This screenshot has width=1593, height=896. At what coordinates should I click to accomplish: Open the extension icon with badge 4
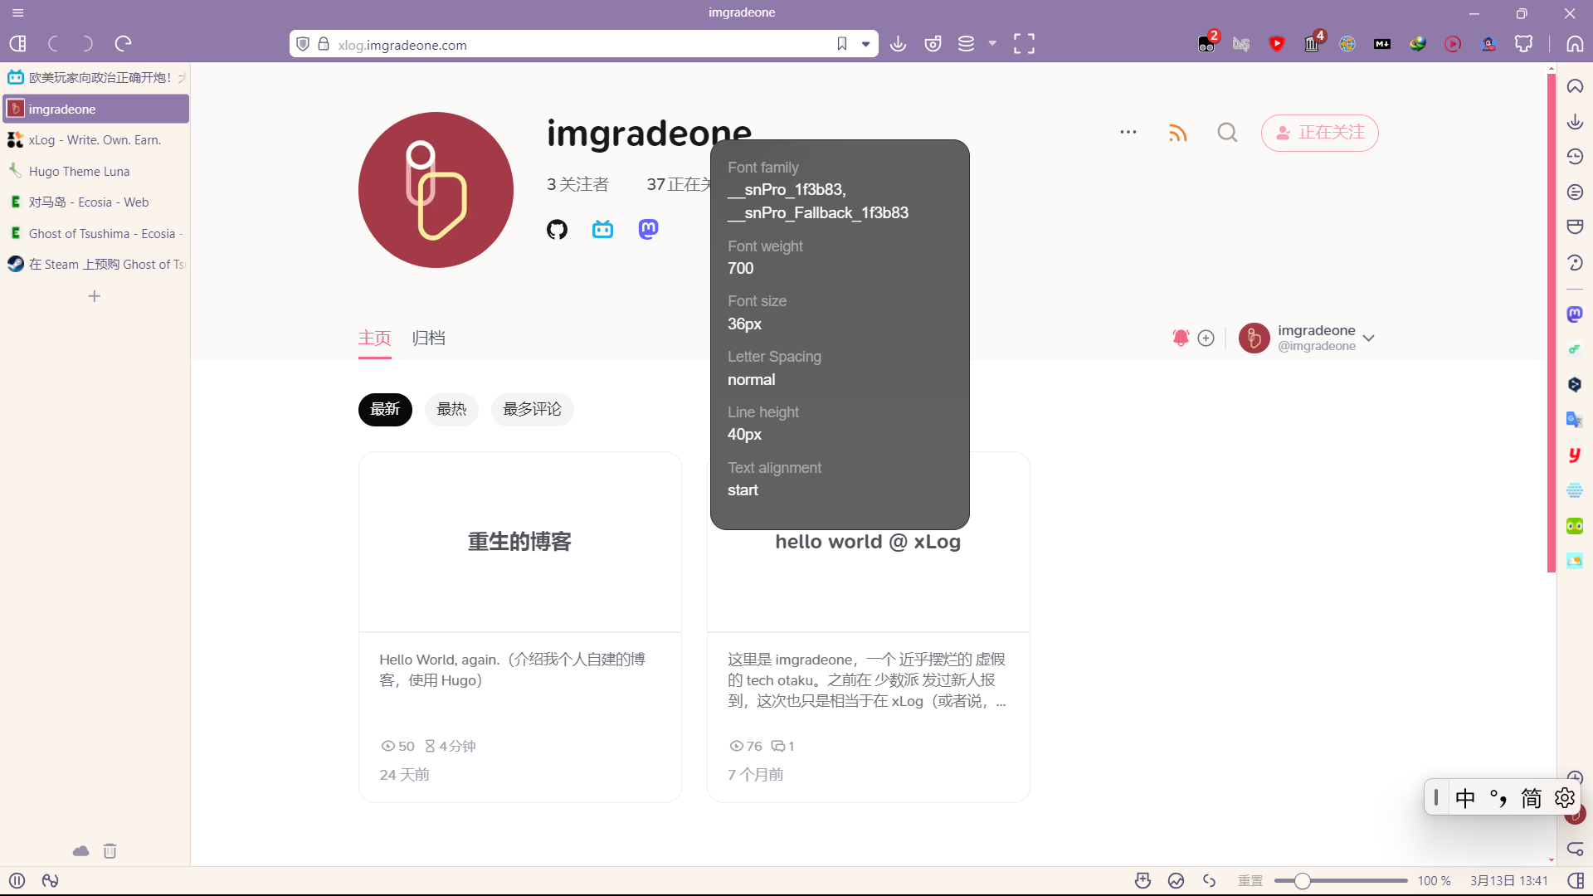coord(1313,43)
